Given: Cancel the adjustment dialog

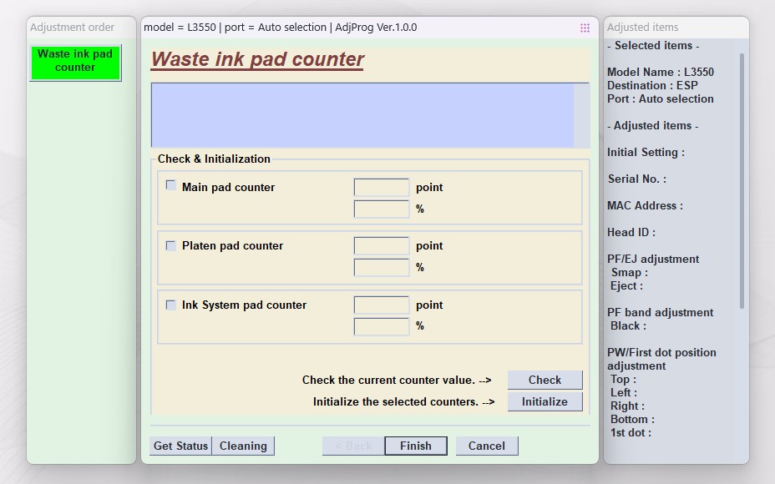Looking at the screenshot, I should tap(486, 446).
